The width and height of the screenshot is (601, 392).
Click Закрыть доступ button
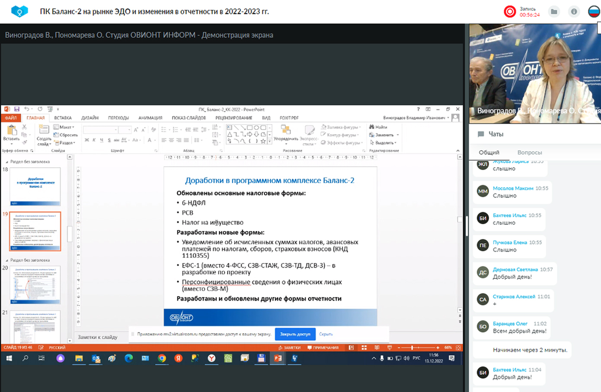pyautogui.click(x=295, y=334)
